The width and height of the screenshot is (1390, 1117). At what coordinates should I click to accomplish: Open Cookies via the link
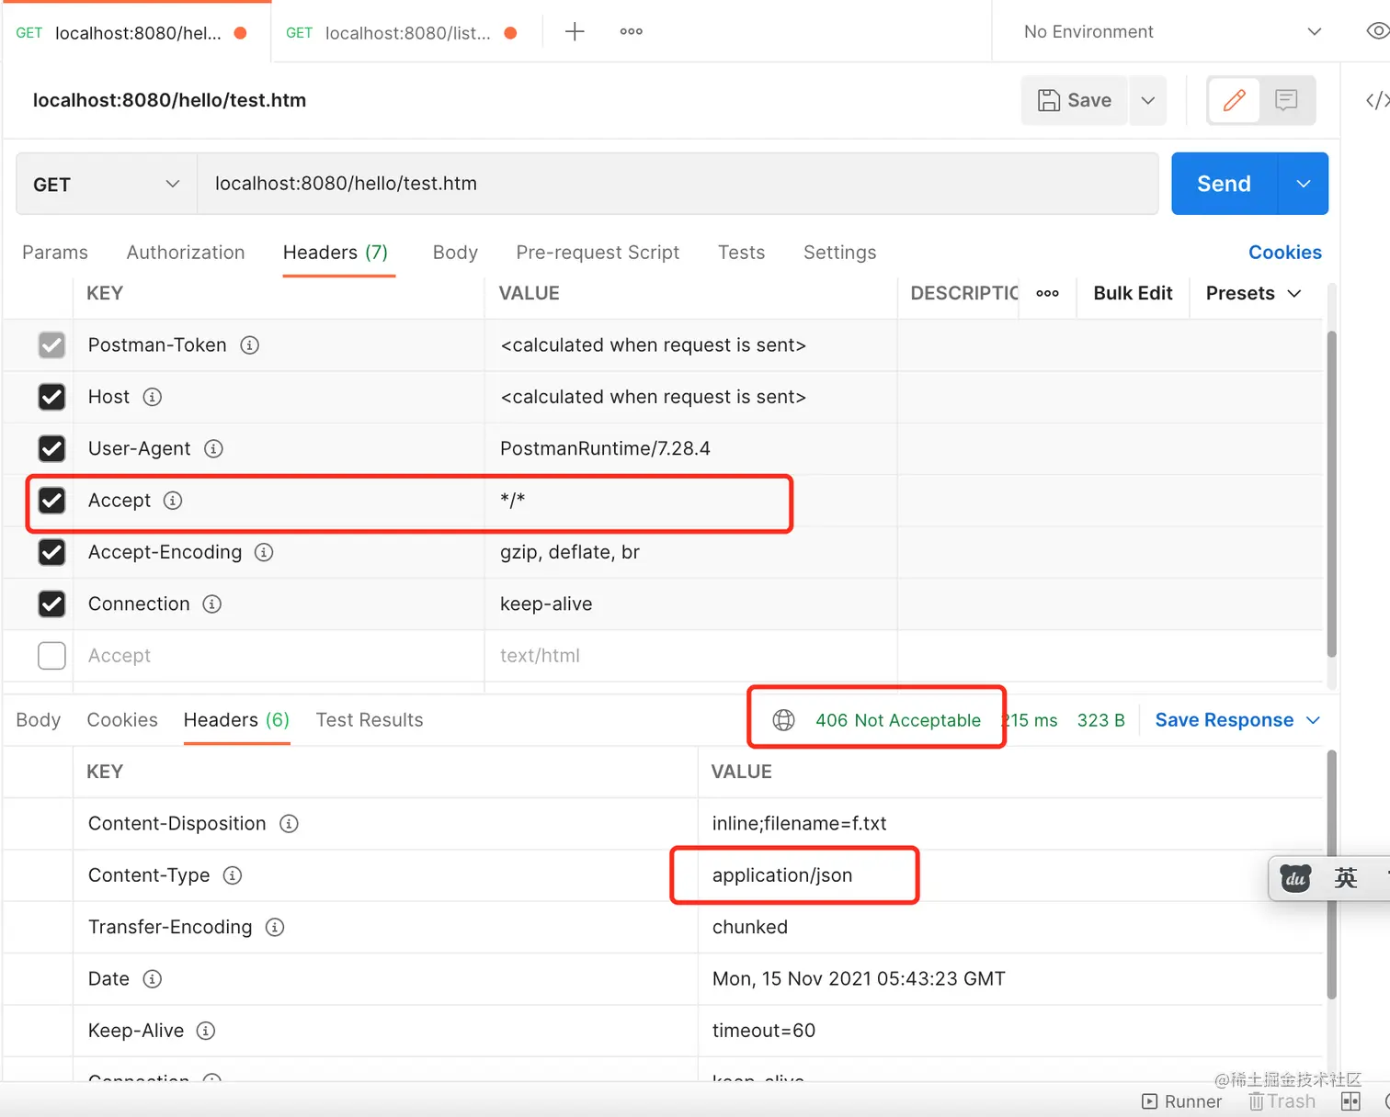coord(1284,252)
